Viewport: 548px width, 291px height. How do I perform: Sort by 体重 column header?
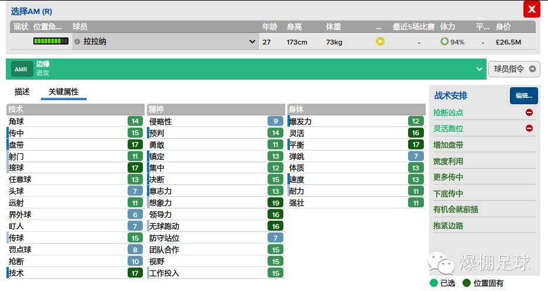click(x=333, y=26)
